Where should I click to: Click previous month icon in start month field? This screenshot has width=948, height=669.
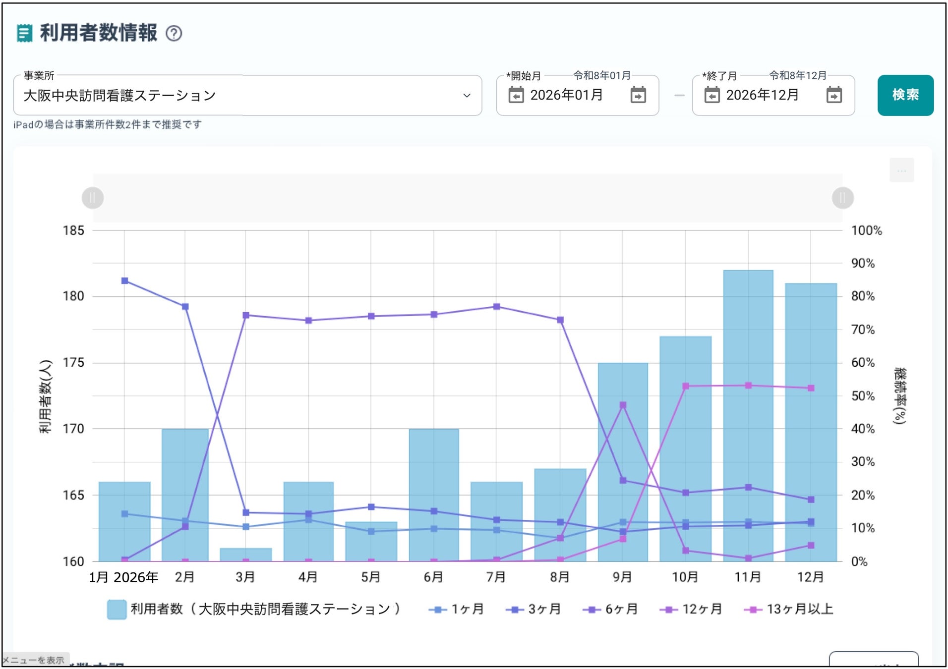(x=516, y=95)
